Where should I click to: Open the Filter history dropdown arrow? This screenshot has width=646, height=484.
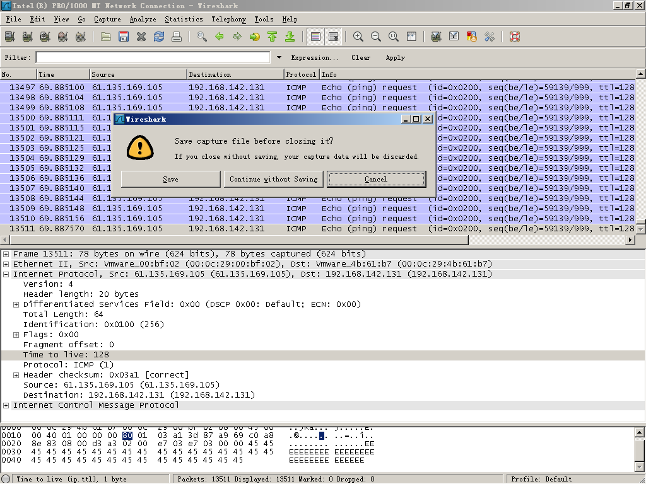(279, 57)
